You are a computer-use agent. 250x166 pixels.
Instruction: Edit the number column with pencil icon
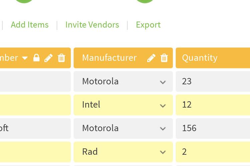point(48,58)
